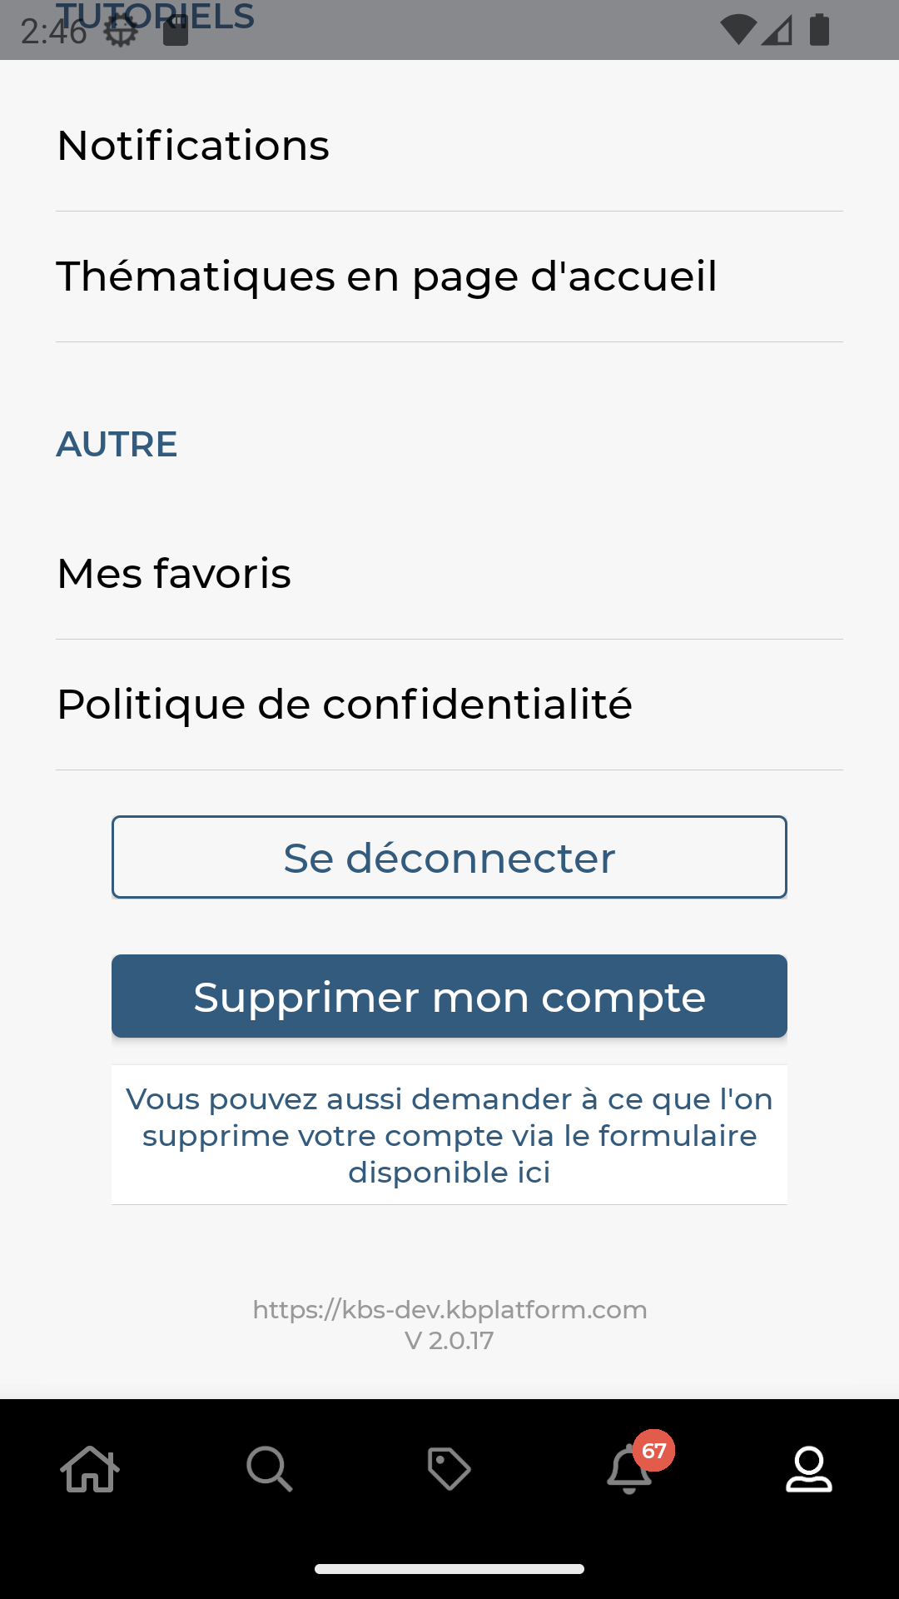Image resolution: width=899 pixels, height=1599 pixels.
Task: Open the Notifications settings entry
Action: pos(193,146)
